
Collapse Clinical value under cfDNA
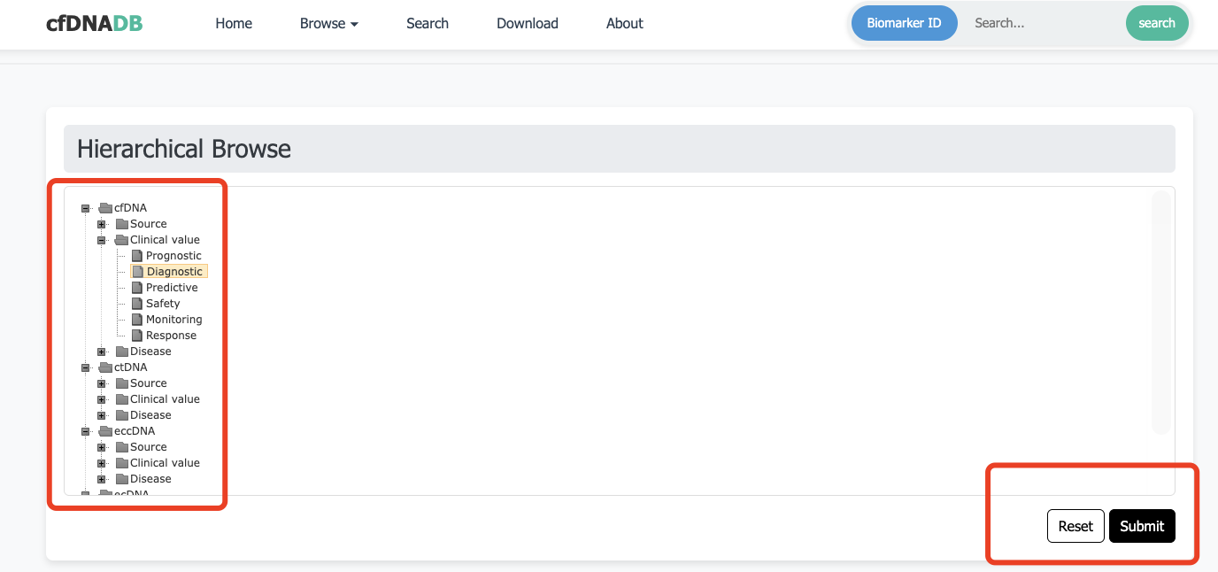[102, 240]
